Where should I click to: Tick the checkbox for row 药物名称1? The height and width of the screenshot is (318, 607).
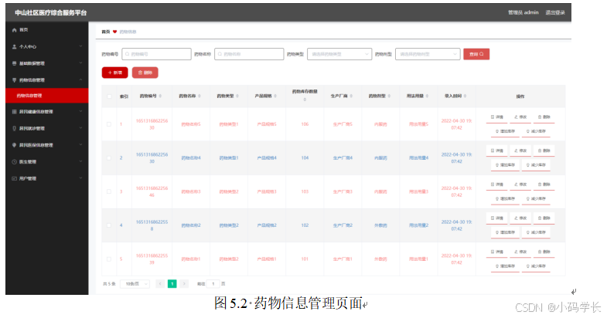pos(109,259)
